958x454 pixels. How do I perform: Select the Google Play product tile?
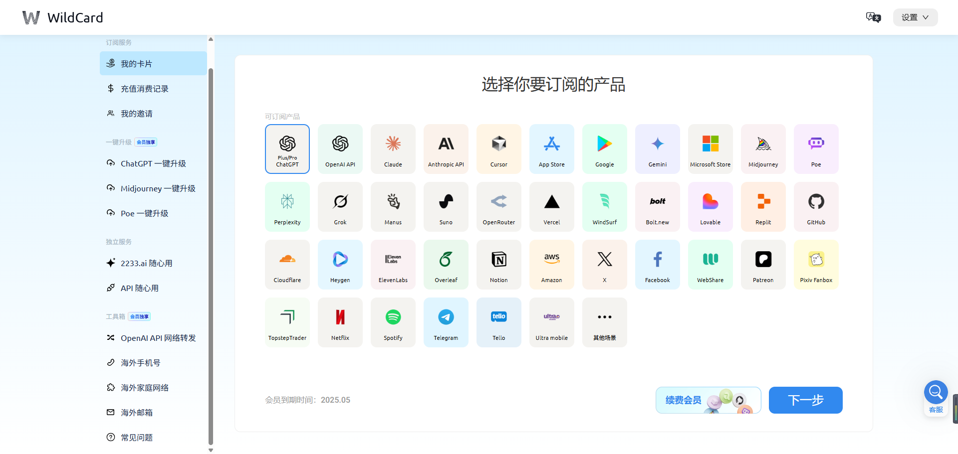pos(605,149)
